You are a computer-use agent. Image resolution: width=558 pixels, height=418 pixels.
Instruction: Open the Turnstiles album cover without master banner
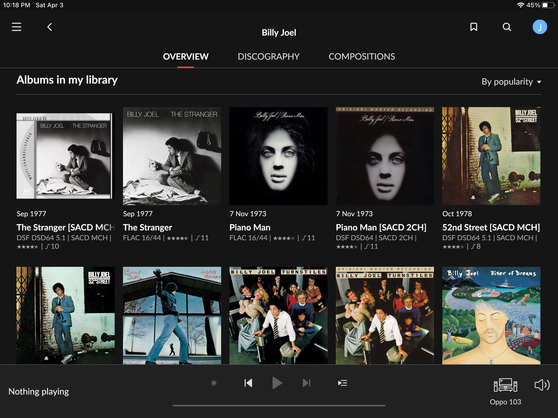click(x=278, y=315)
